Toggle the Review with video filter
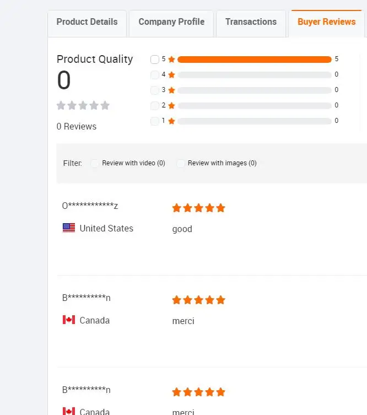Screen dimensions: 367x415 pos(95,163)
